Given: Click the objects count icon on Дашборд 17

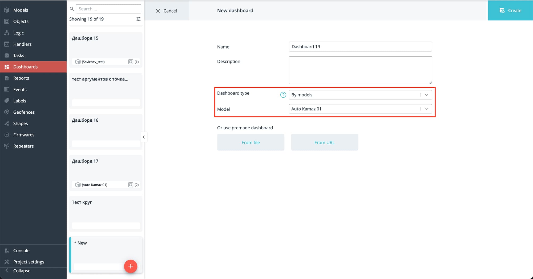Looking at the screenshot, I should tap(131, 185).
